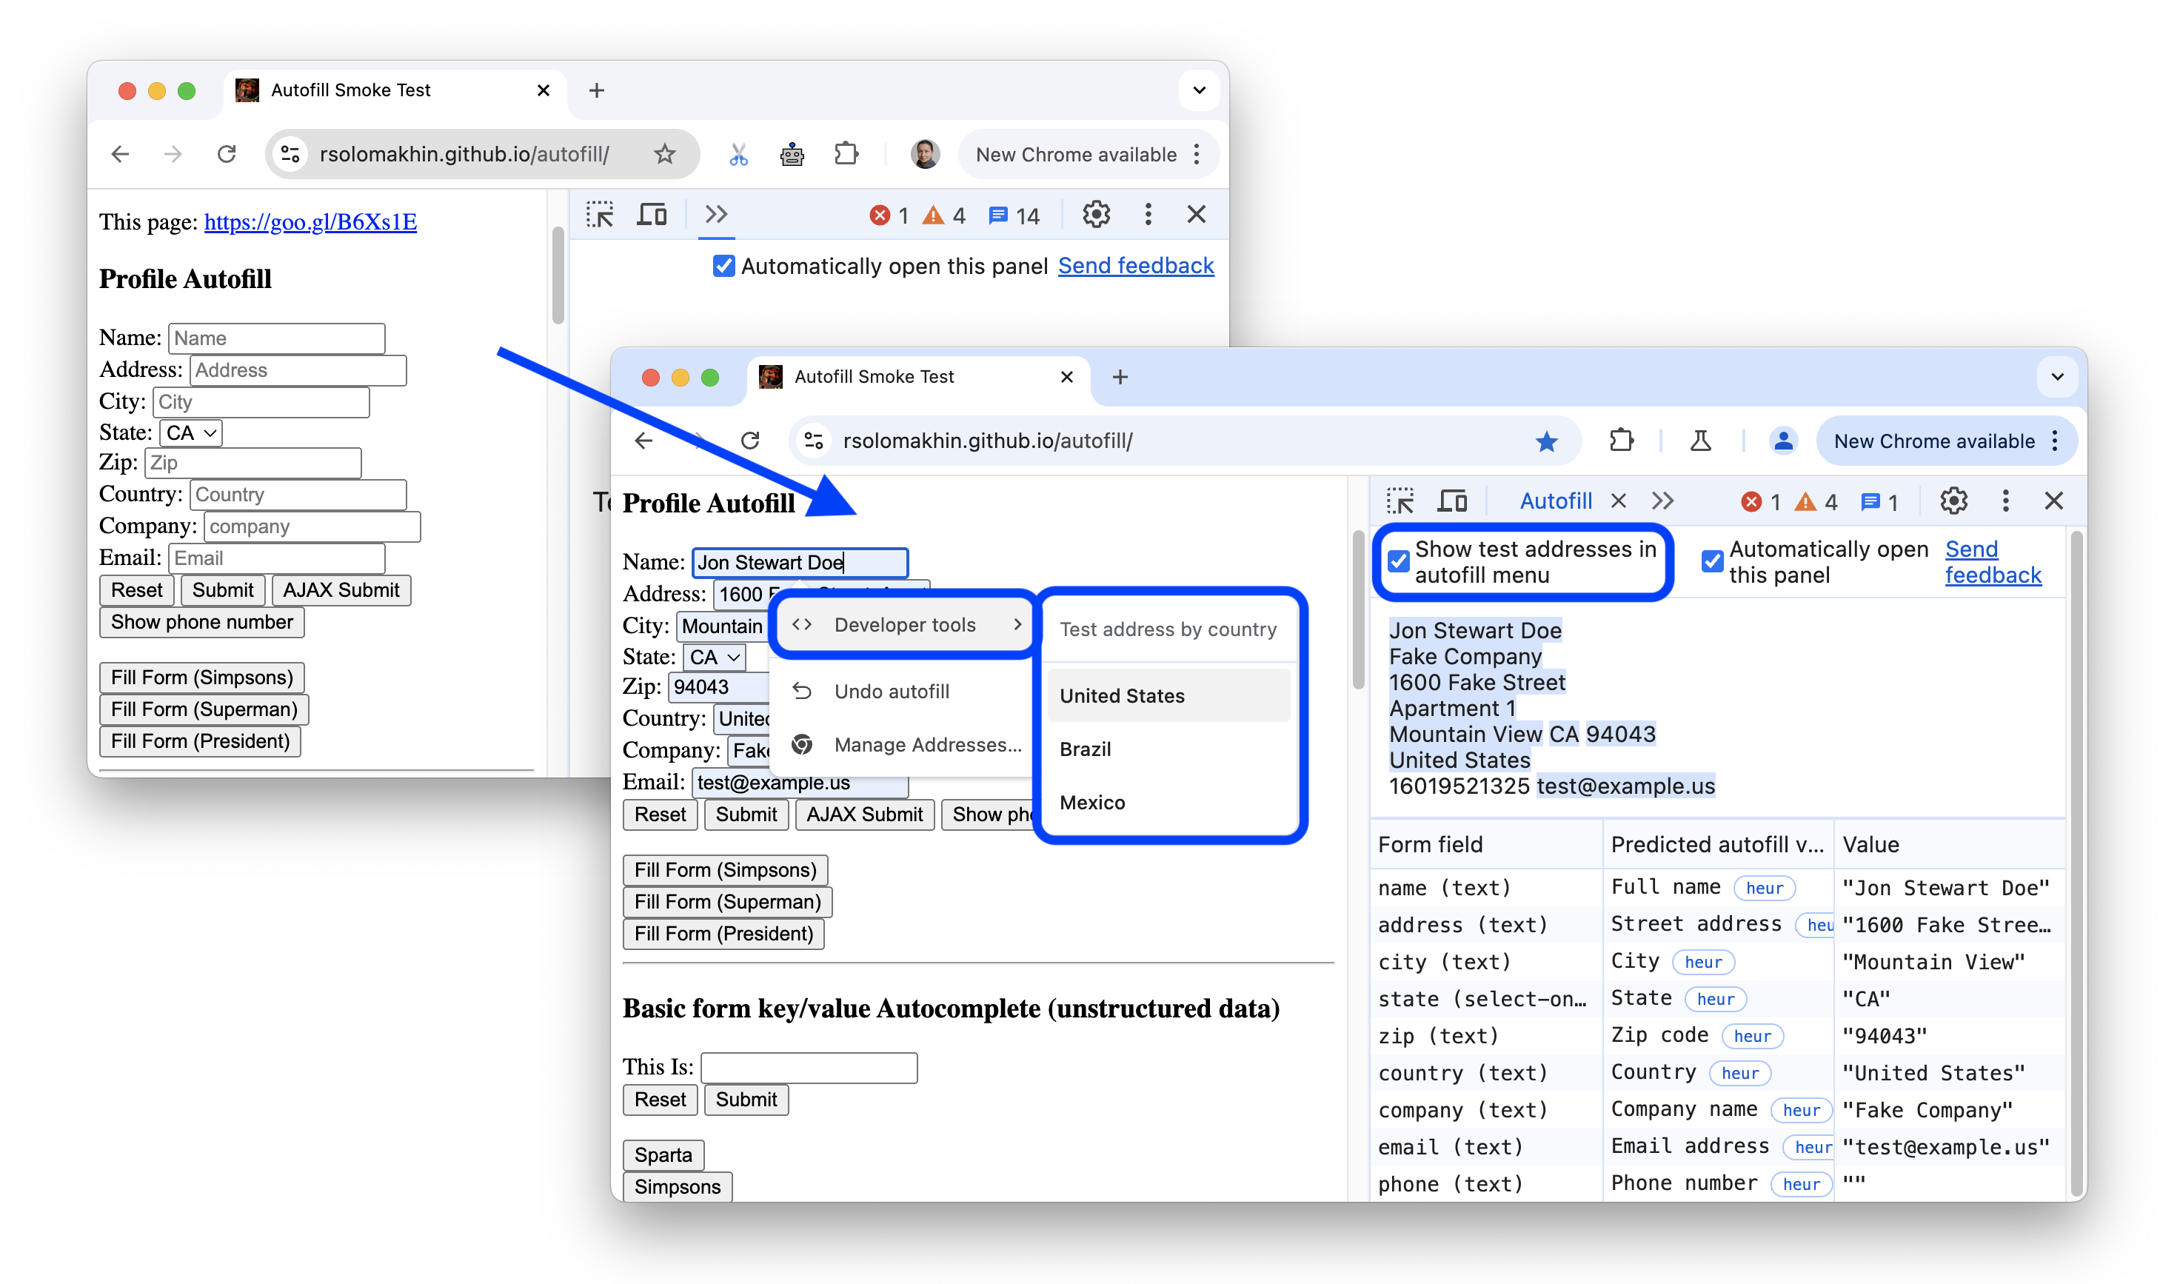Toggle 'Automatically open this panel' in background window

[727, 266]
